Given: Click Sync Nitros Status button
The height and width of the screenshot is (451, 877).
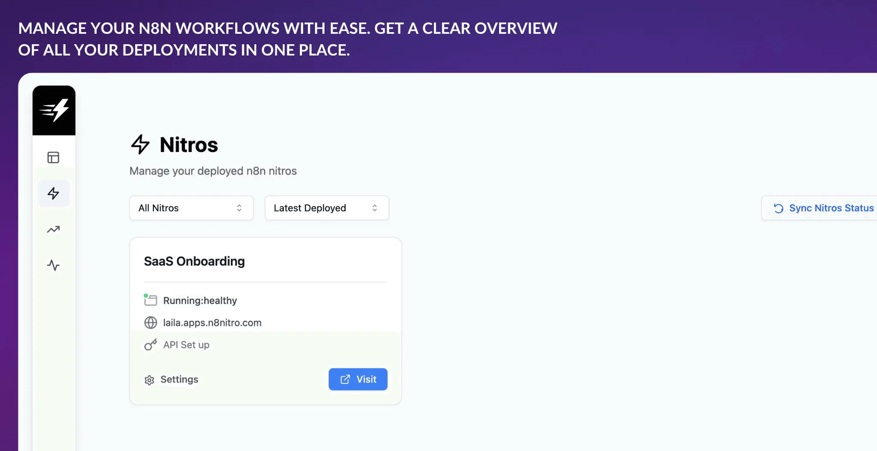Looking at the screenshot, I should [x=819, y=208].
